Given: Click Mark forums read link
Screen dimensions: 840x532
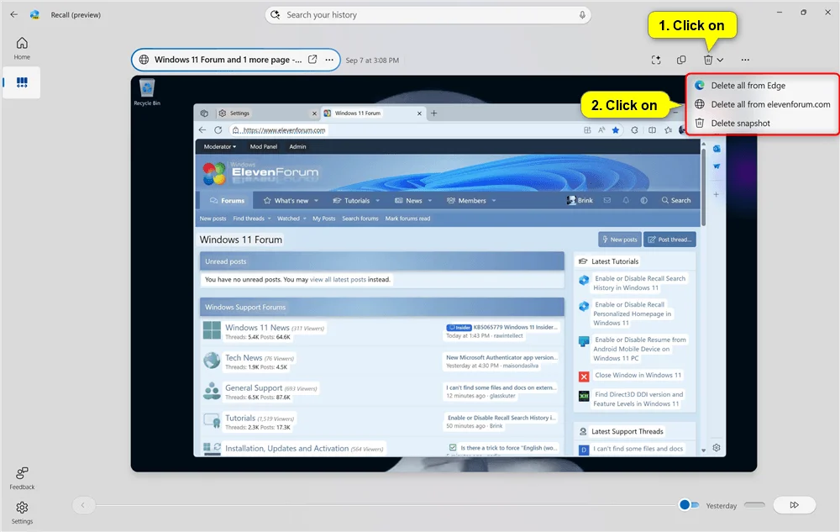Looking at the screenshot, I should point(407,219).
